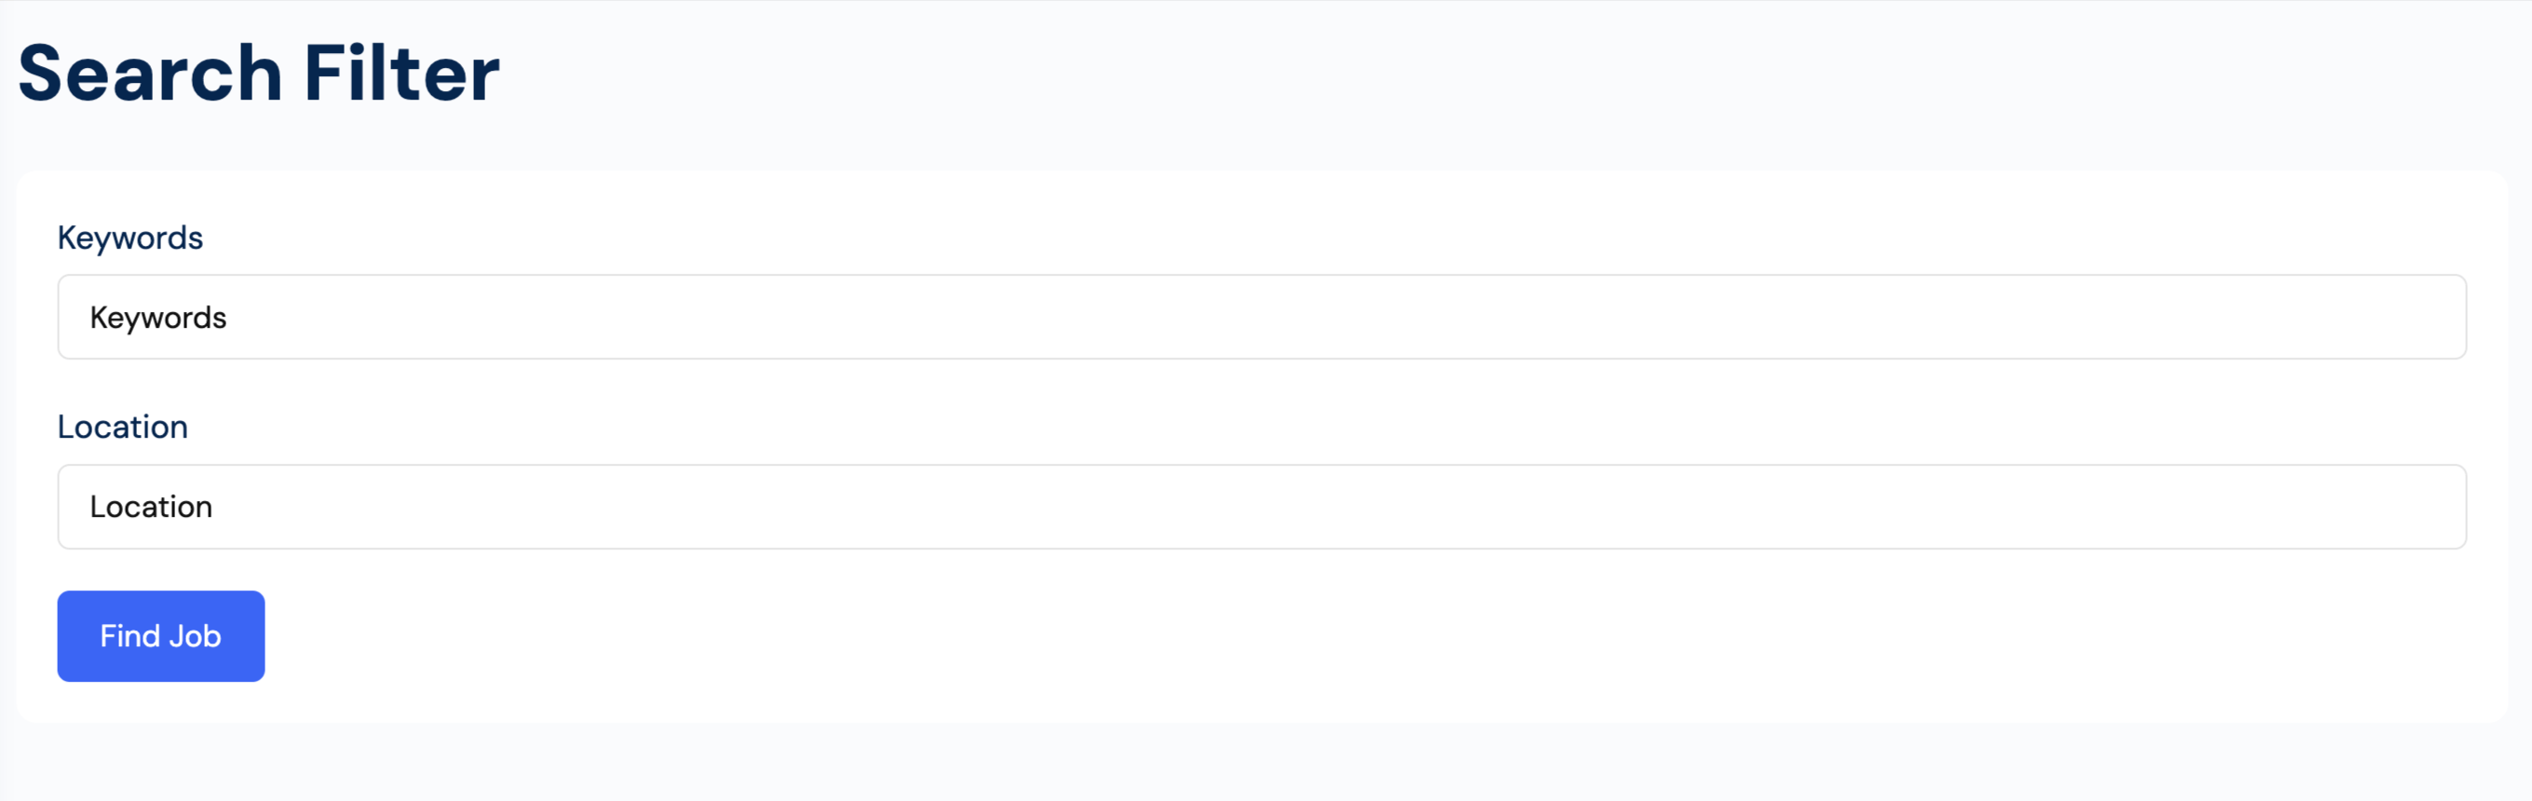Submit the search with Find Job
The image size is (2532, 801).
pyautogui.click(x=160, y=636)
